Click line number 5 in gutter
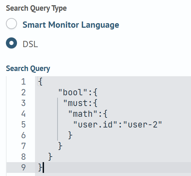Viewport: 191px width, 176px height. [23, 124]
